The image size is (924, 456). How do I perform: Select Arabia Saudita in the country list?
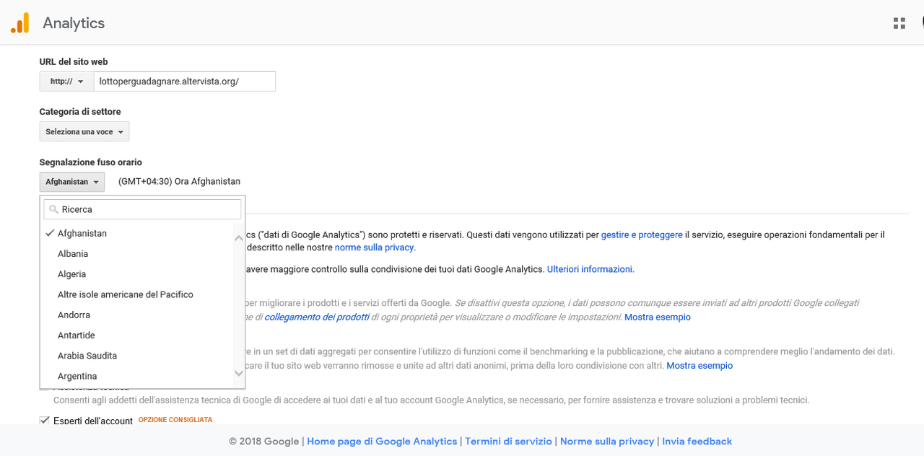(x=137, y=356)
